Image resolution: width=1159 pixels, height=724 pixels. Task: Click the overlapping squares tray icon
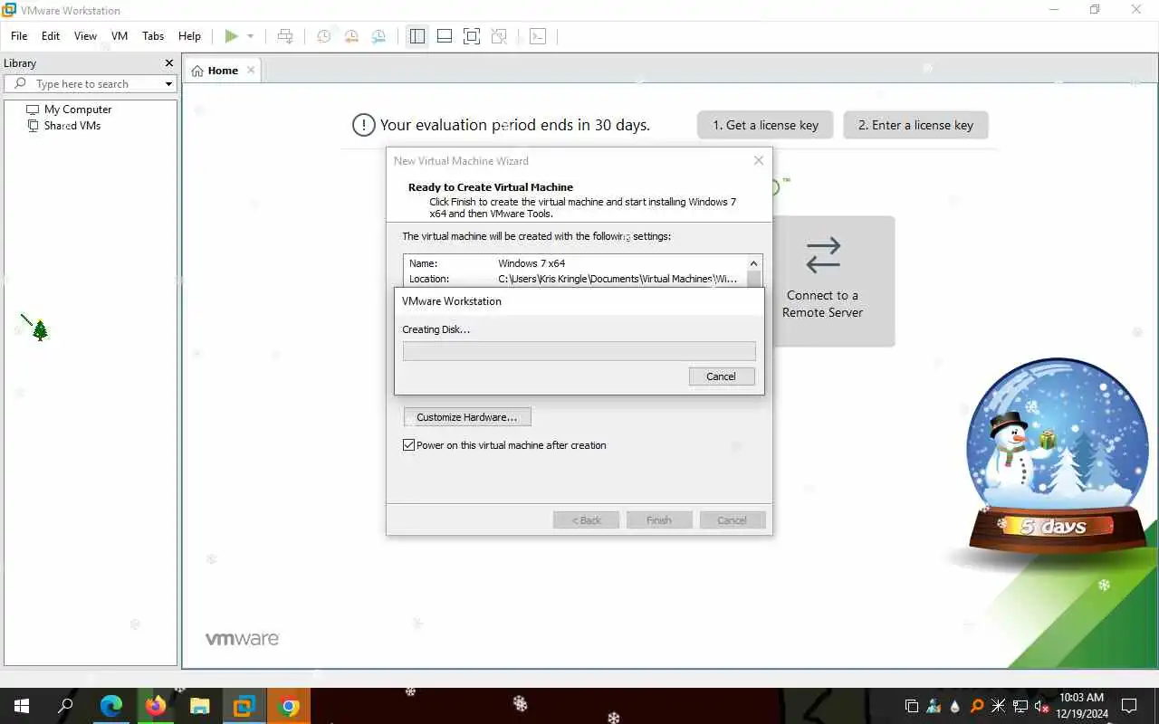coord(912,706)
